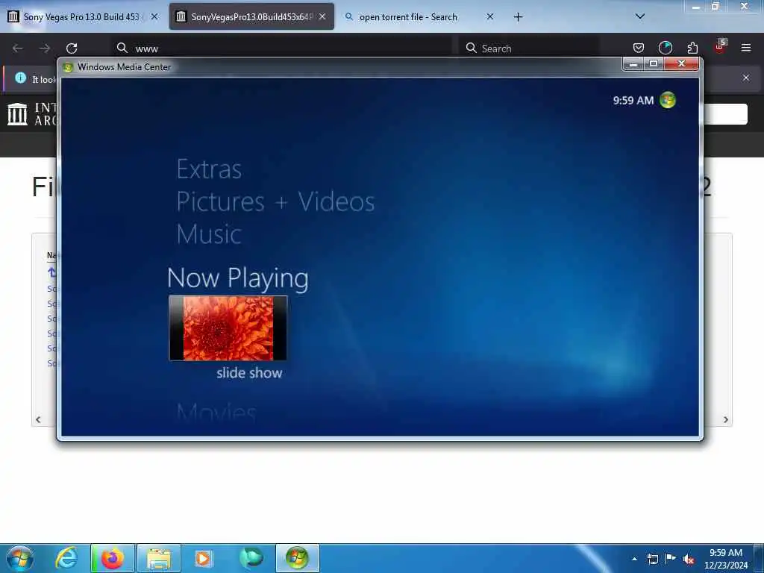Close the open torrent file search tab
Viewport: 764px width, 573px height.
point(489,16)
